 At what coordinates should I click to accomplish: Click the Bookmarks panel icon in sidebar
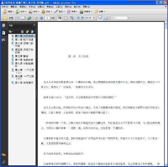pyautogui.click(x=4, y=33)
